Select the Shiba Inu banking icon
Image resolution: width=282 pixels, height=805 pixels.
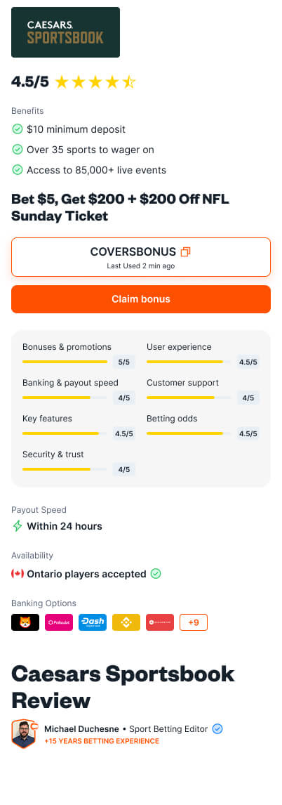point(25,622)
